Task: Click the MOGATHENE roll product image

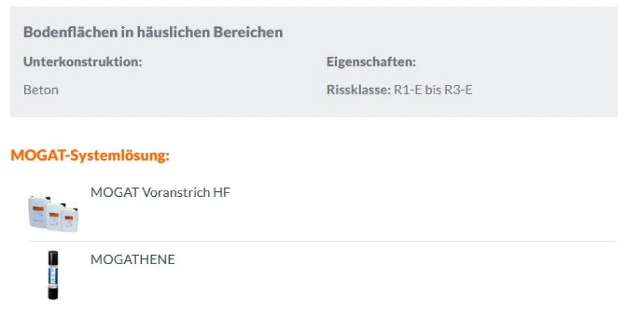Action: click(x=53, y=275)
